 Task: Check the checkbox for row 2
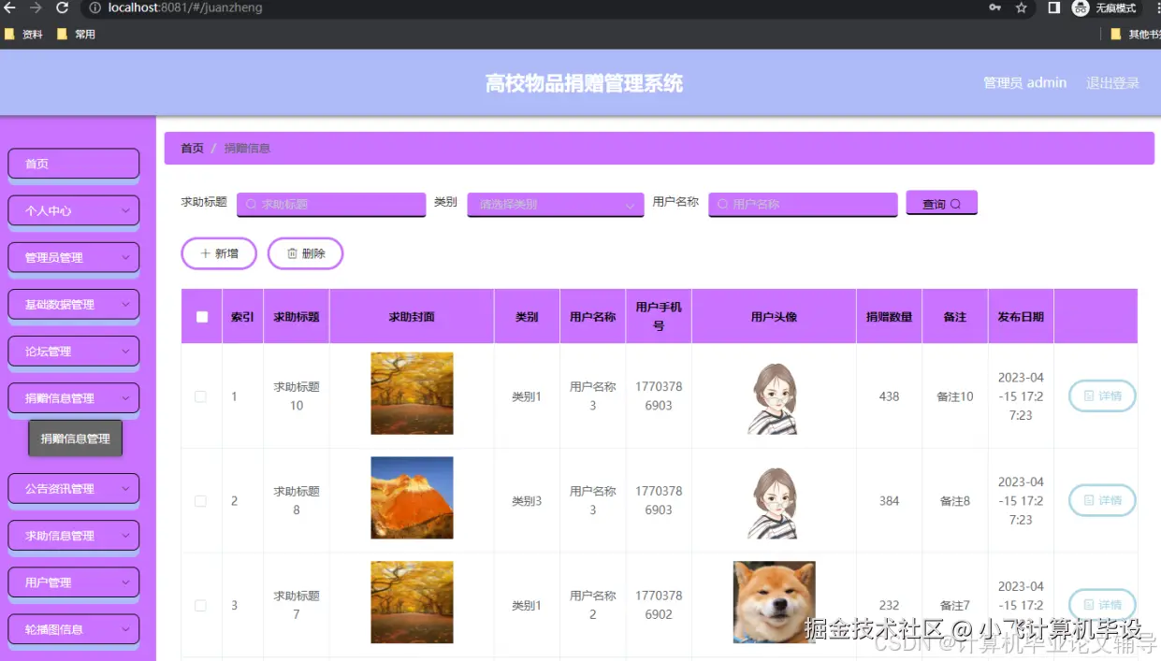click(x=200, y=500)
